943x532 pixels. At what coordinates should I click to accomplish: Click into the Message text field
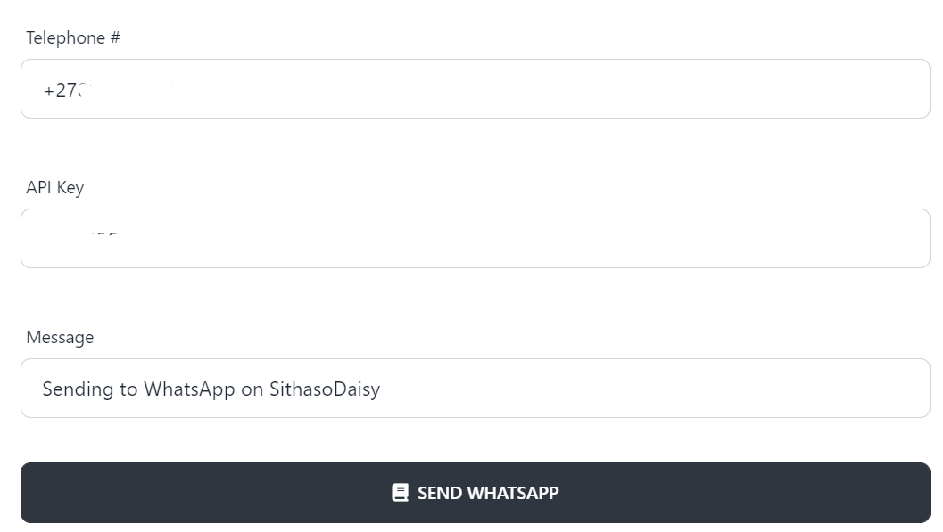pyautogui.click(x=475, y=389)
